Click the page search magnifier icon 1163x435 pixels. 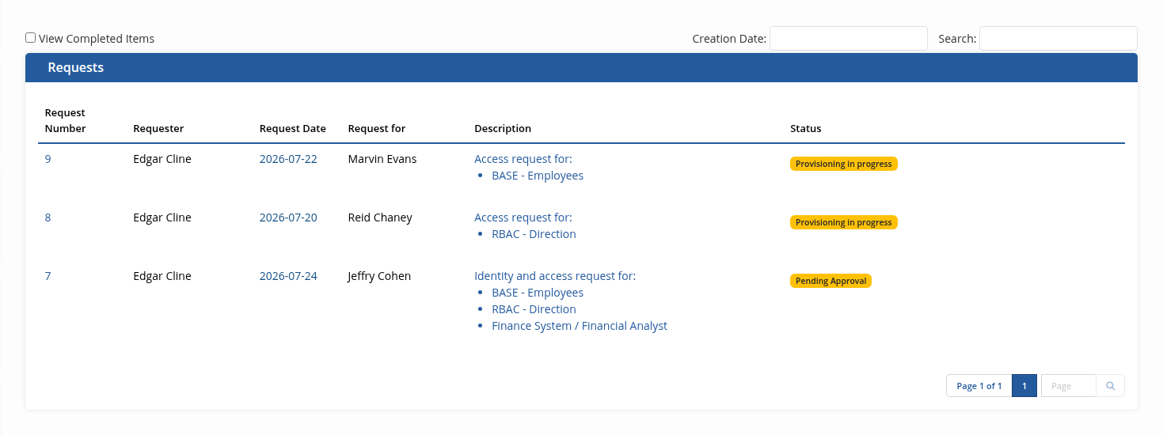[1110, 386]
